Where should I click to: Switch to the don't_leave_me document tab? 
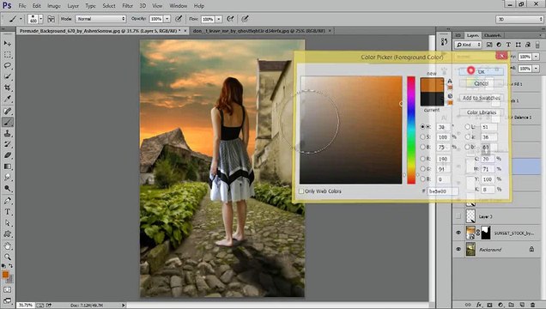click(x=258, y=31)
